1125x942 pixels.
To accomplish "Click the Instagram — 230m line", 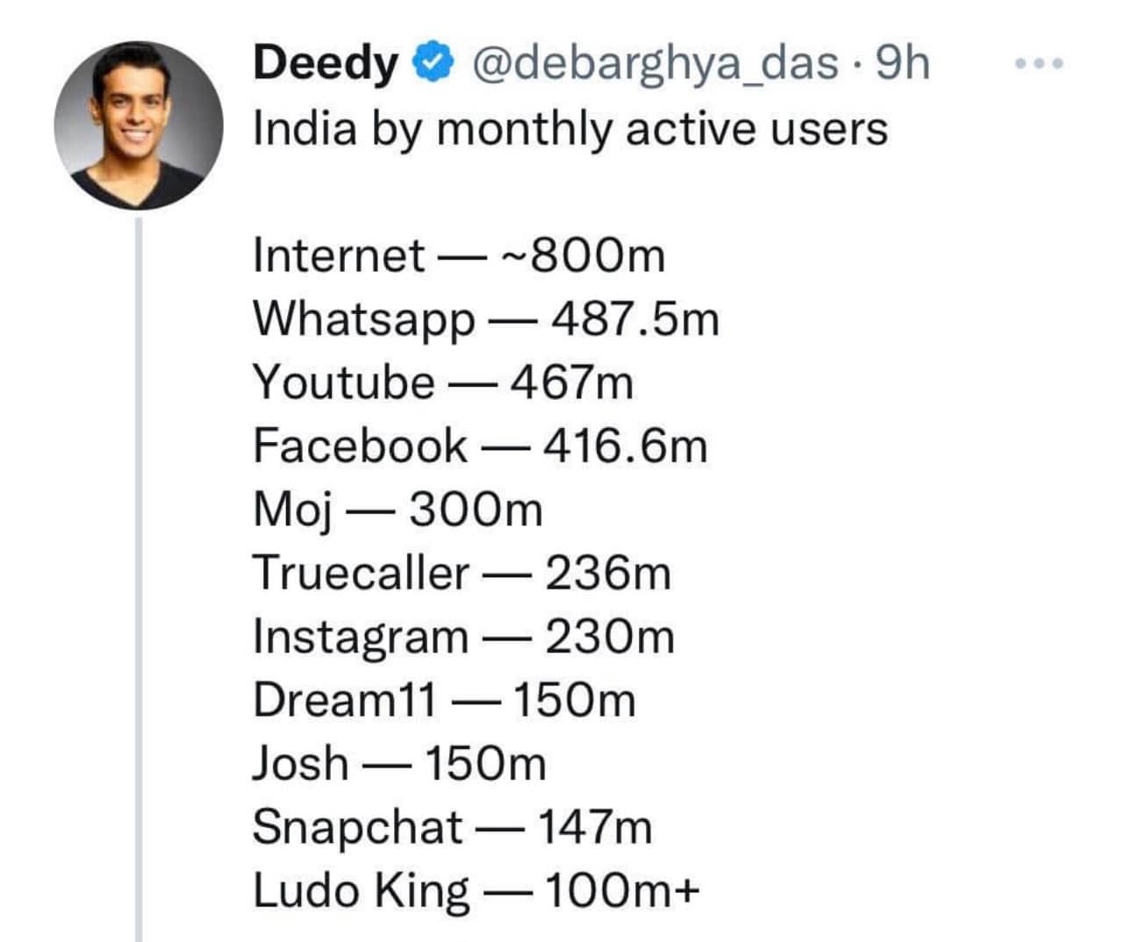I will [464, 638].
